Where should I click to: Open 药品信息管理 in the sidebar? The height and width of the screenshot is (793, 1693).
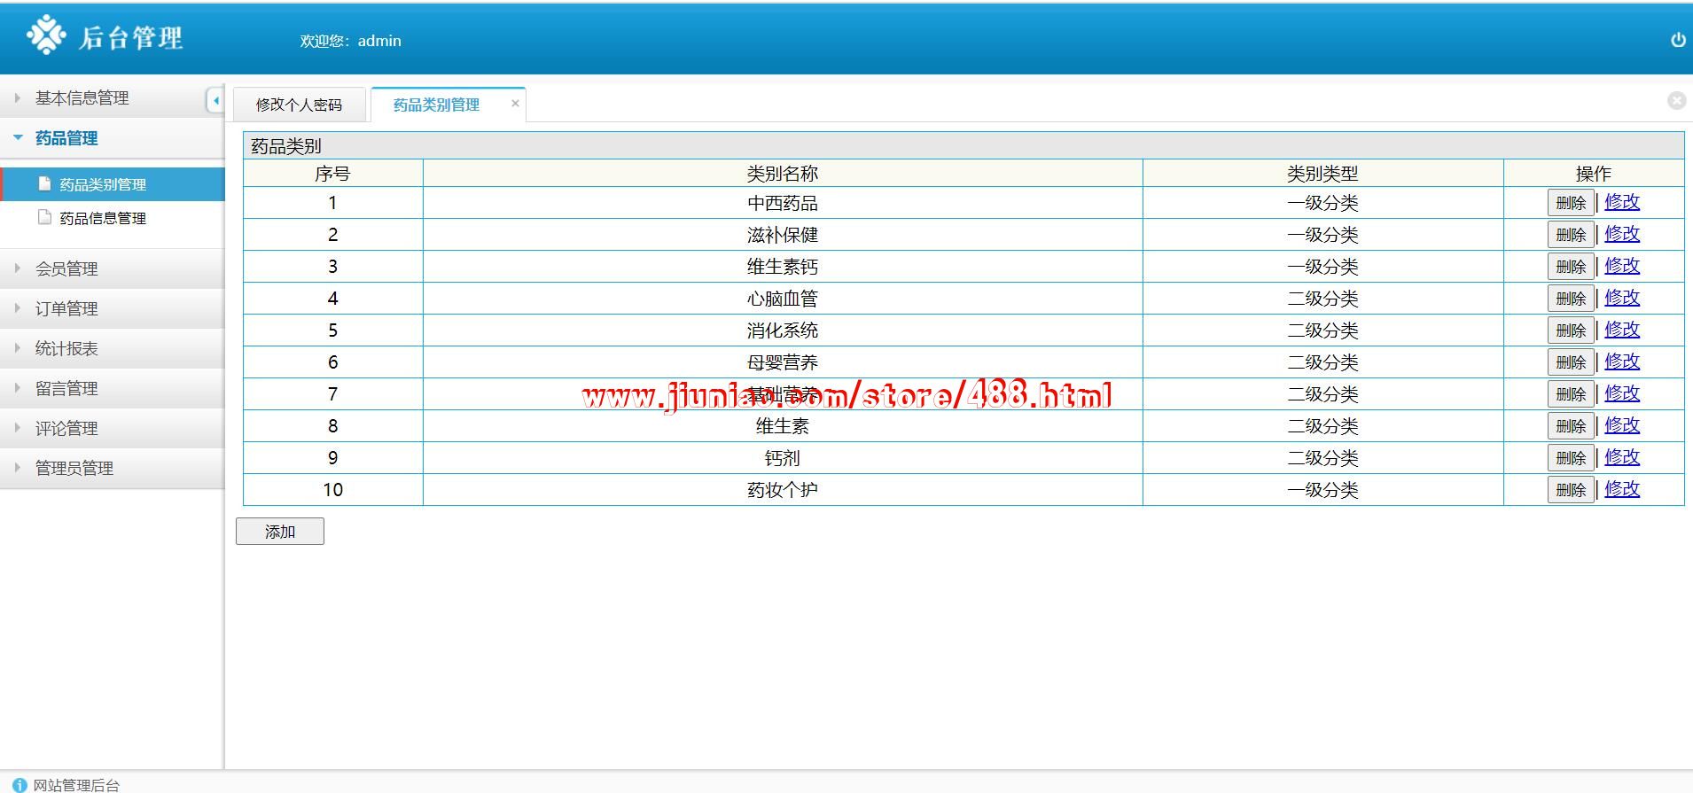coord(113,218)
